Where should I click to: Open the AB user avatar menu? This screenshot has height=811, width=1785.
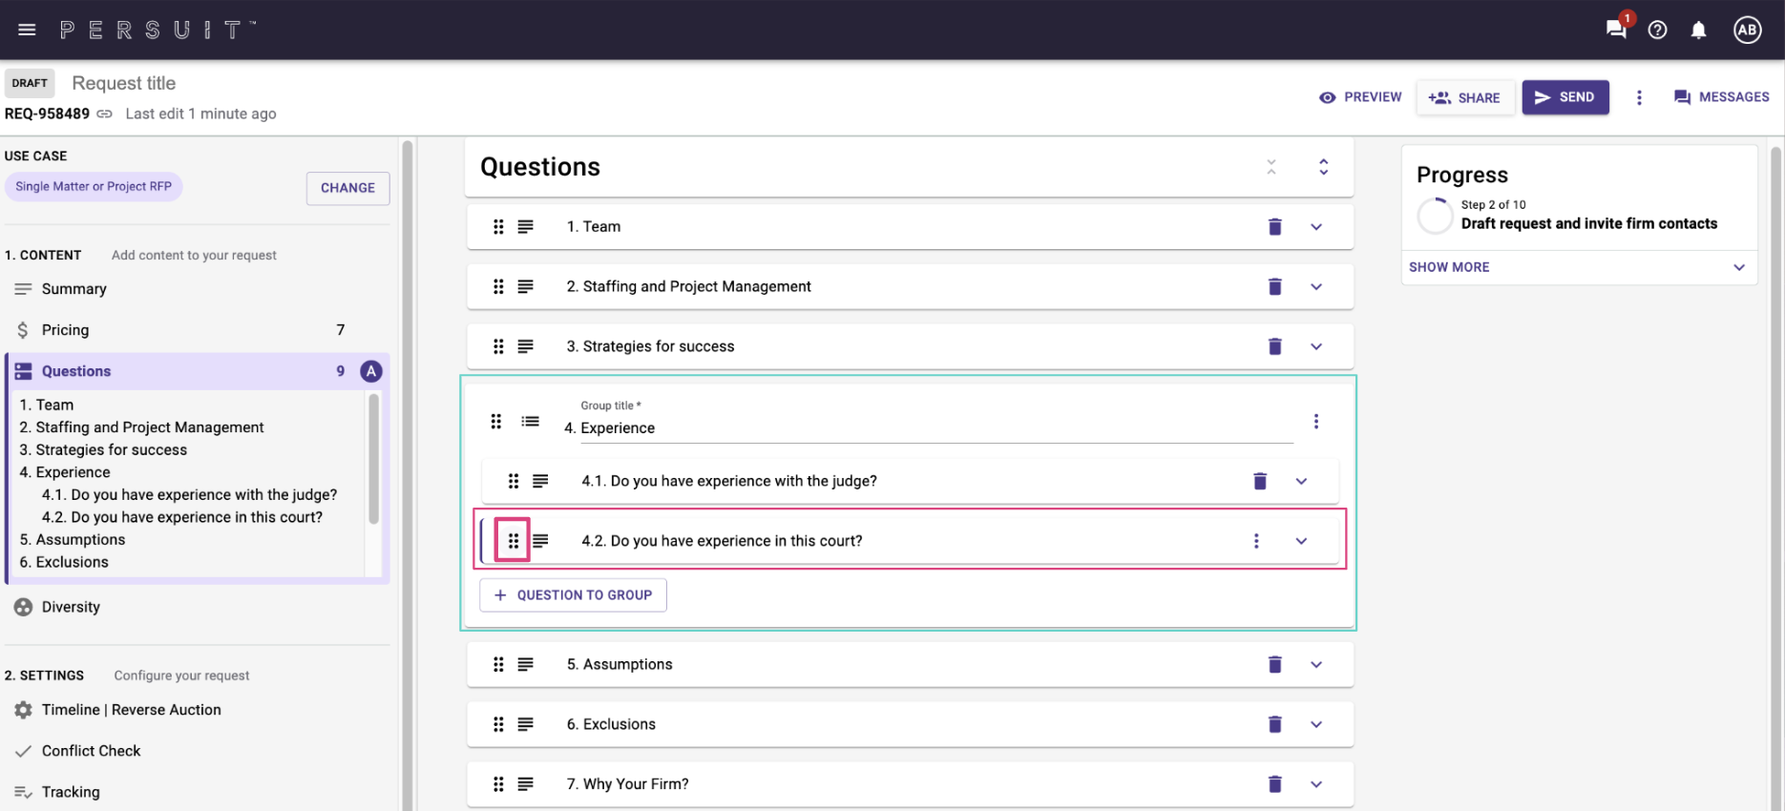[x=1748, y=30]
